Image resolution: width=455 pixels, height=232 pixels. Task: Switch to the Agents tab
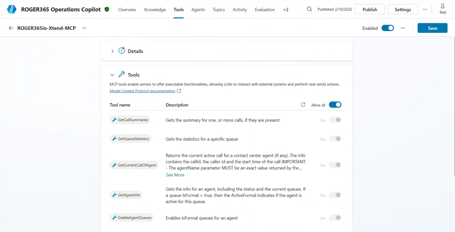click(198, 9)
